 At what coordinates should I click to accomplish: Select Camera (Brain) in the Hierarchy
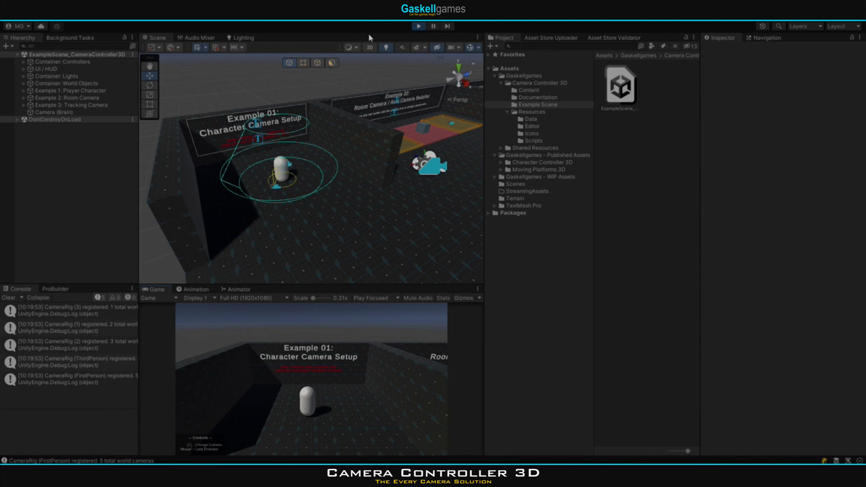[x=54, y=112]
